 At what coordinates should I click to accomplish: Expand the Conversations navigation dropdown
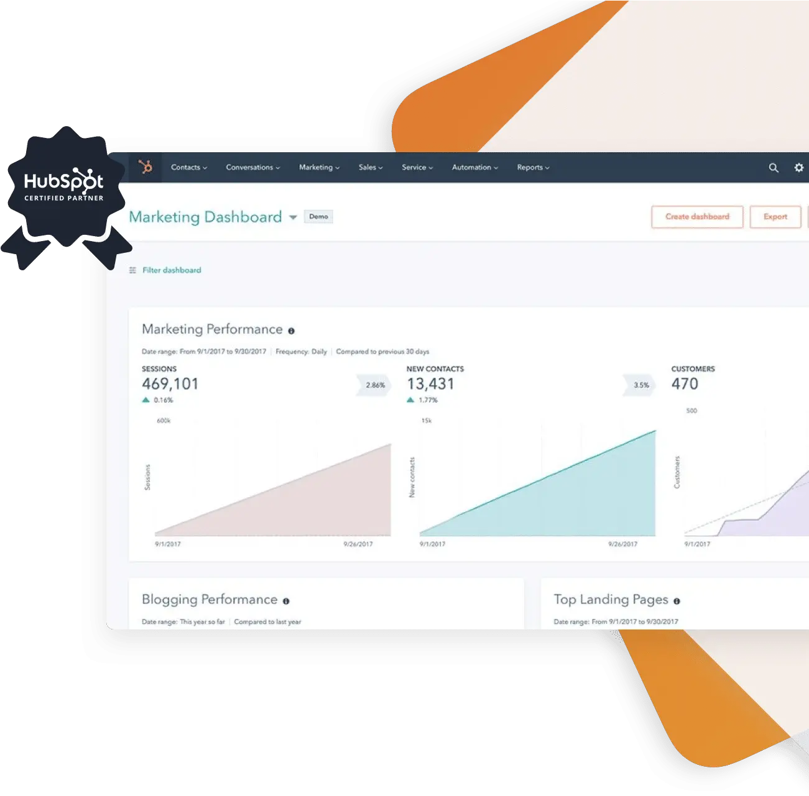pos(252,168)
